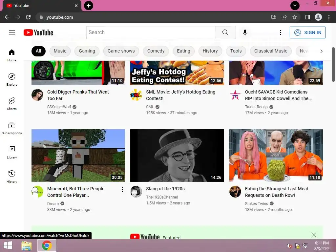Click Minecraft video thumbnail

pos(78,155)
